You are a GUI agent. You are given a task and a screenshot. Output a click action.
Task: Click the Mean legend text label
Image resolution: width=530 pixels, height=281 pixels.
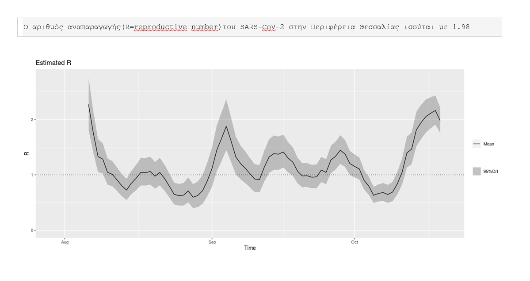(x=489, y=144)
